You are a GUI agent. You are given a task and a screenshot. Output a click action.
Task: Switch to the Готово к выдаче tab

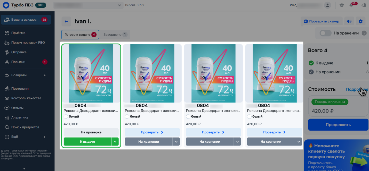pos(80,35)
